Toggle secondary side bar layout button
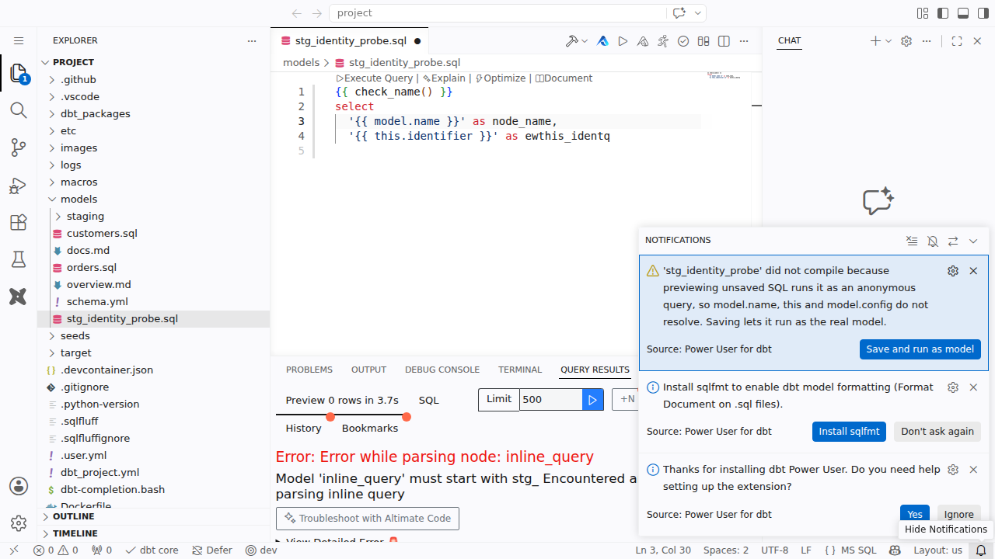Image resolution: width=995 pixels, height=559 pixels. [x=983, y=13]
